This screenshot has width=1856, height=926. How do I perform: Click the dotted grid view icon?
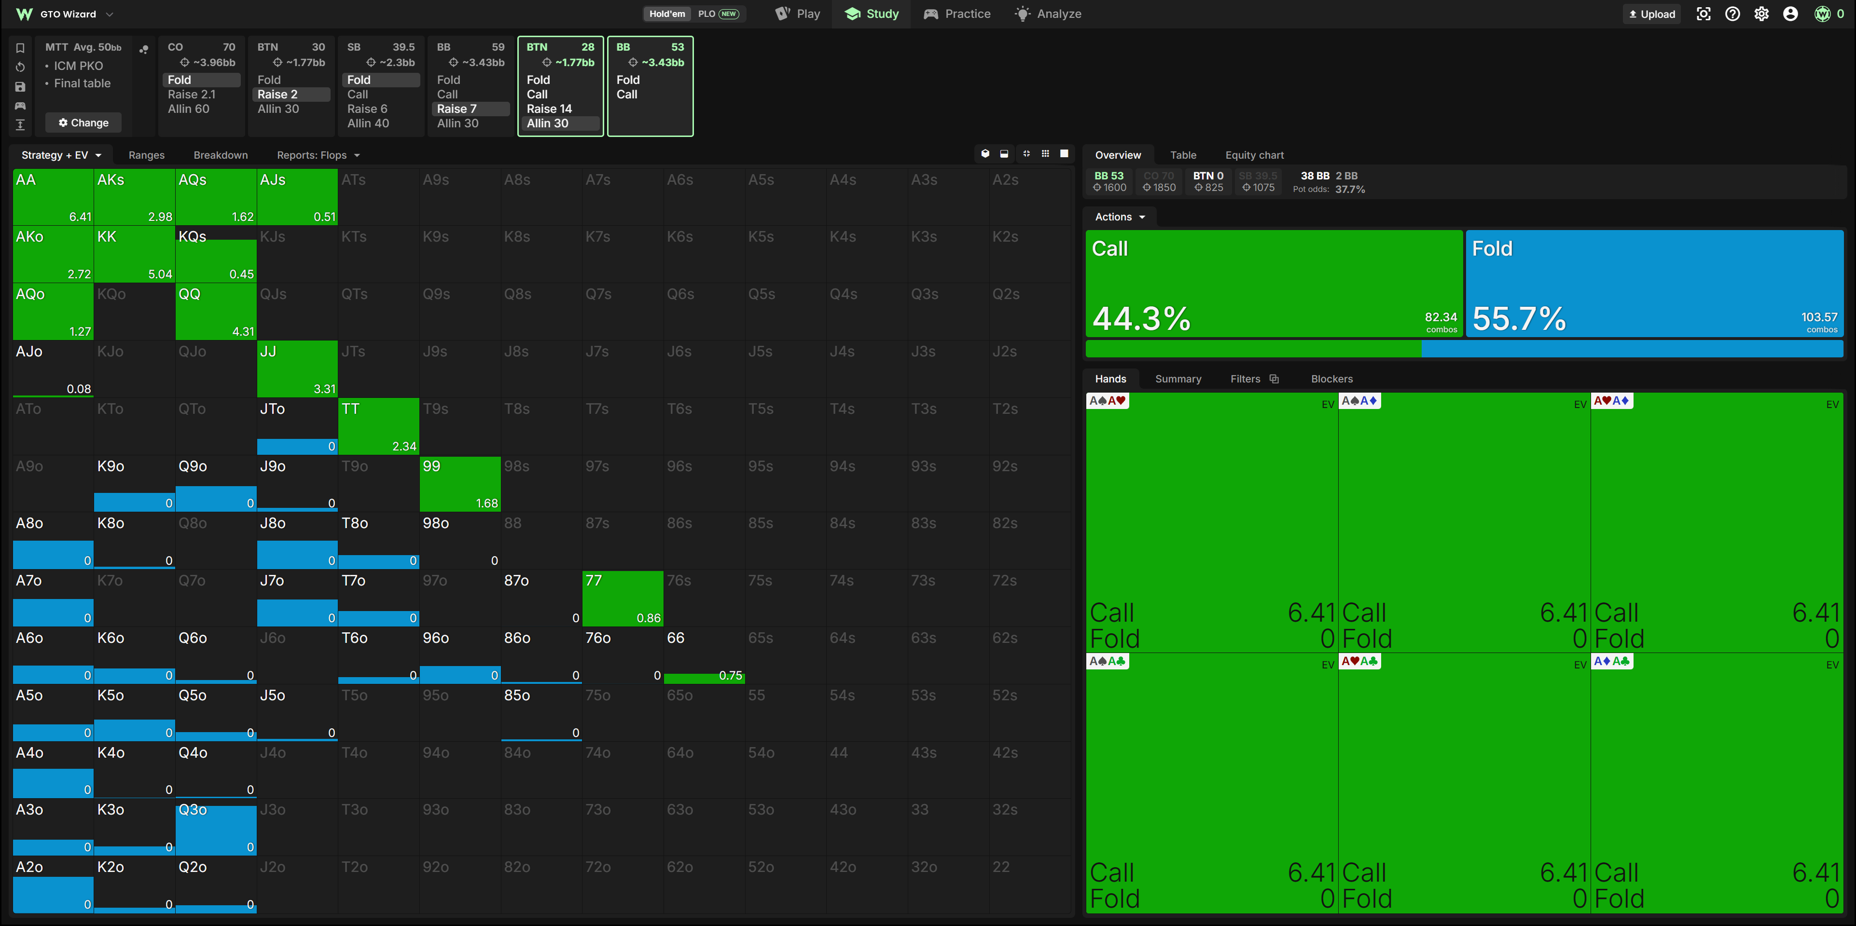pyautogui.click(x=1045, y=153)
